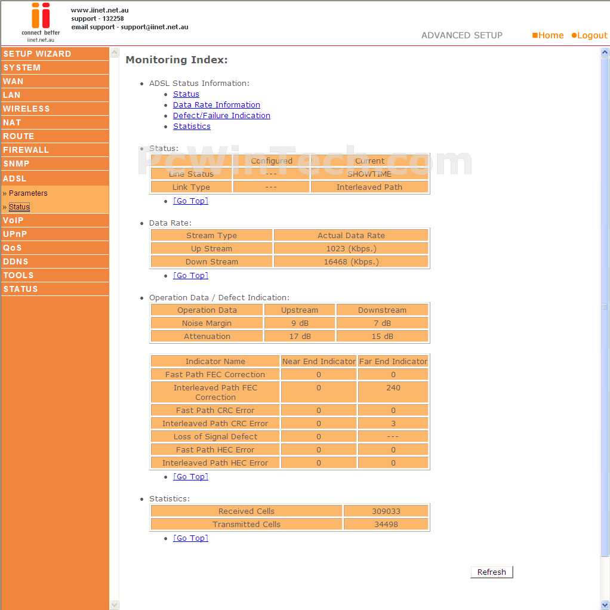Click far end CRC error value 3
This screenshot has height=610, width=610.
393,424
